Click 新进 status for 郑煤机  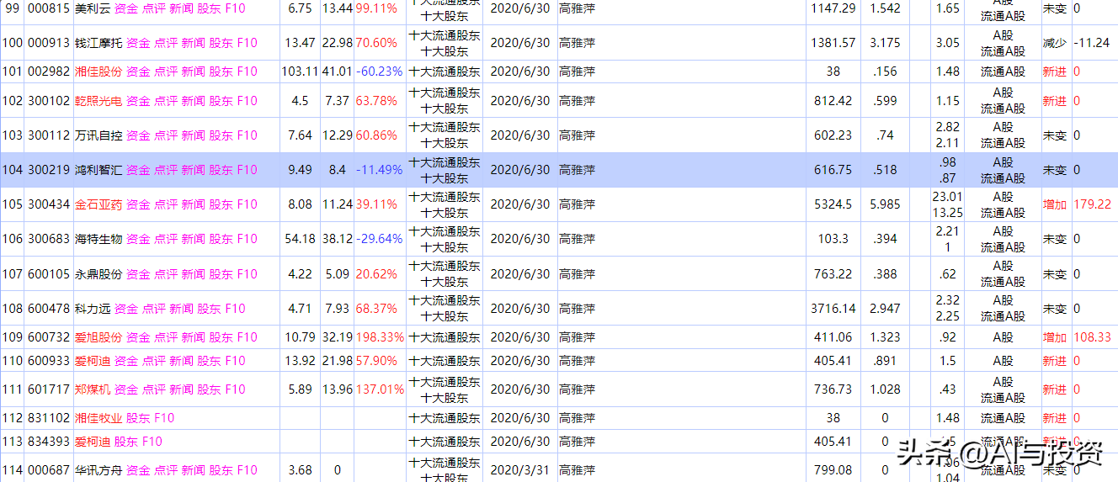coord(1055,389)
